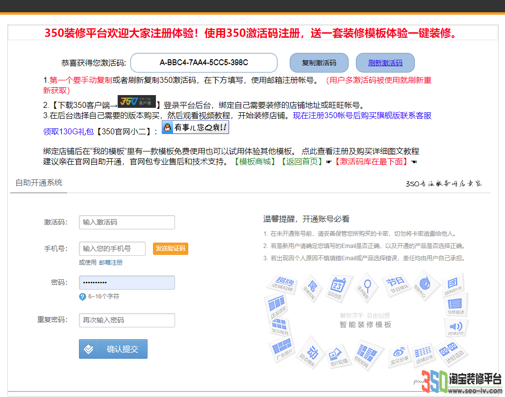Click the question mark password hint icon

coord(82,297)
